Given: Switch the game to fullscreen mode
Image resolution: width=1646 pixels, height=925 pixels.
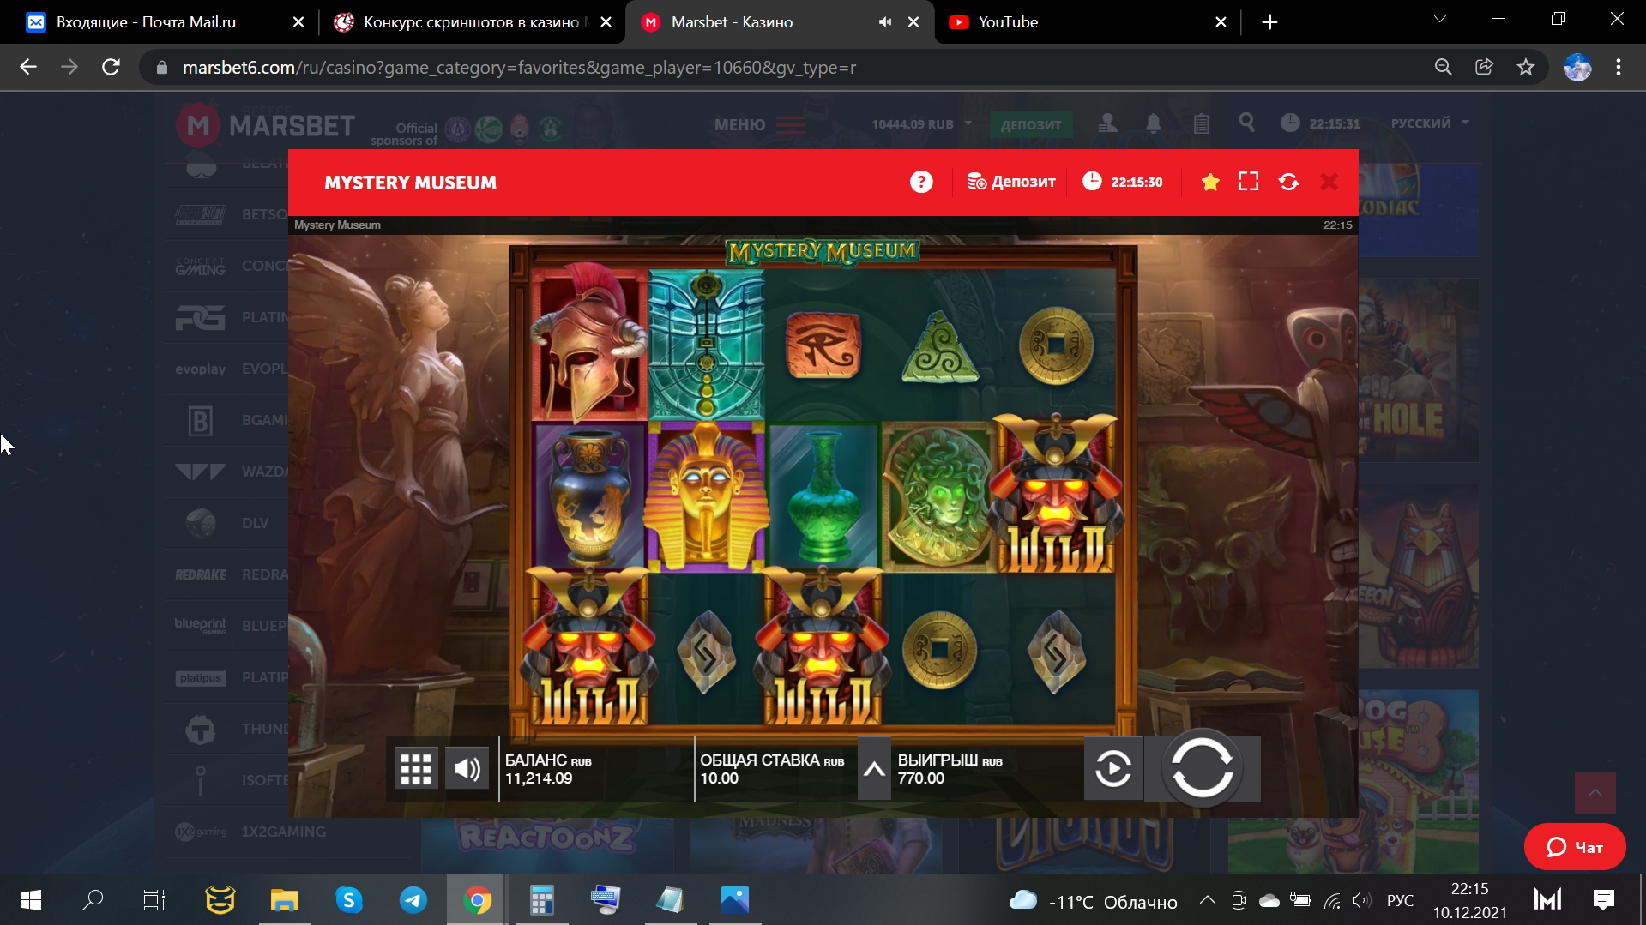Looking at the screenshot, I should (1249, 182).
